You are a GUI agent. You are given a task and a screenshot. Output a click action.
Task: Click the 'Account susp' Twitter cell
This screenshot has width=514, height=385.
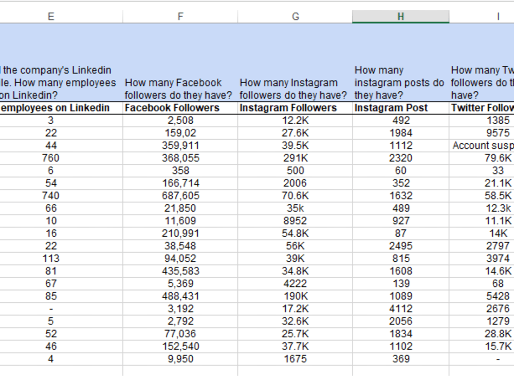[482, 146]
